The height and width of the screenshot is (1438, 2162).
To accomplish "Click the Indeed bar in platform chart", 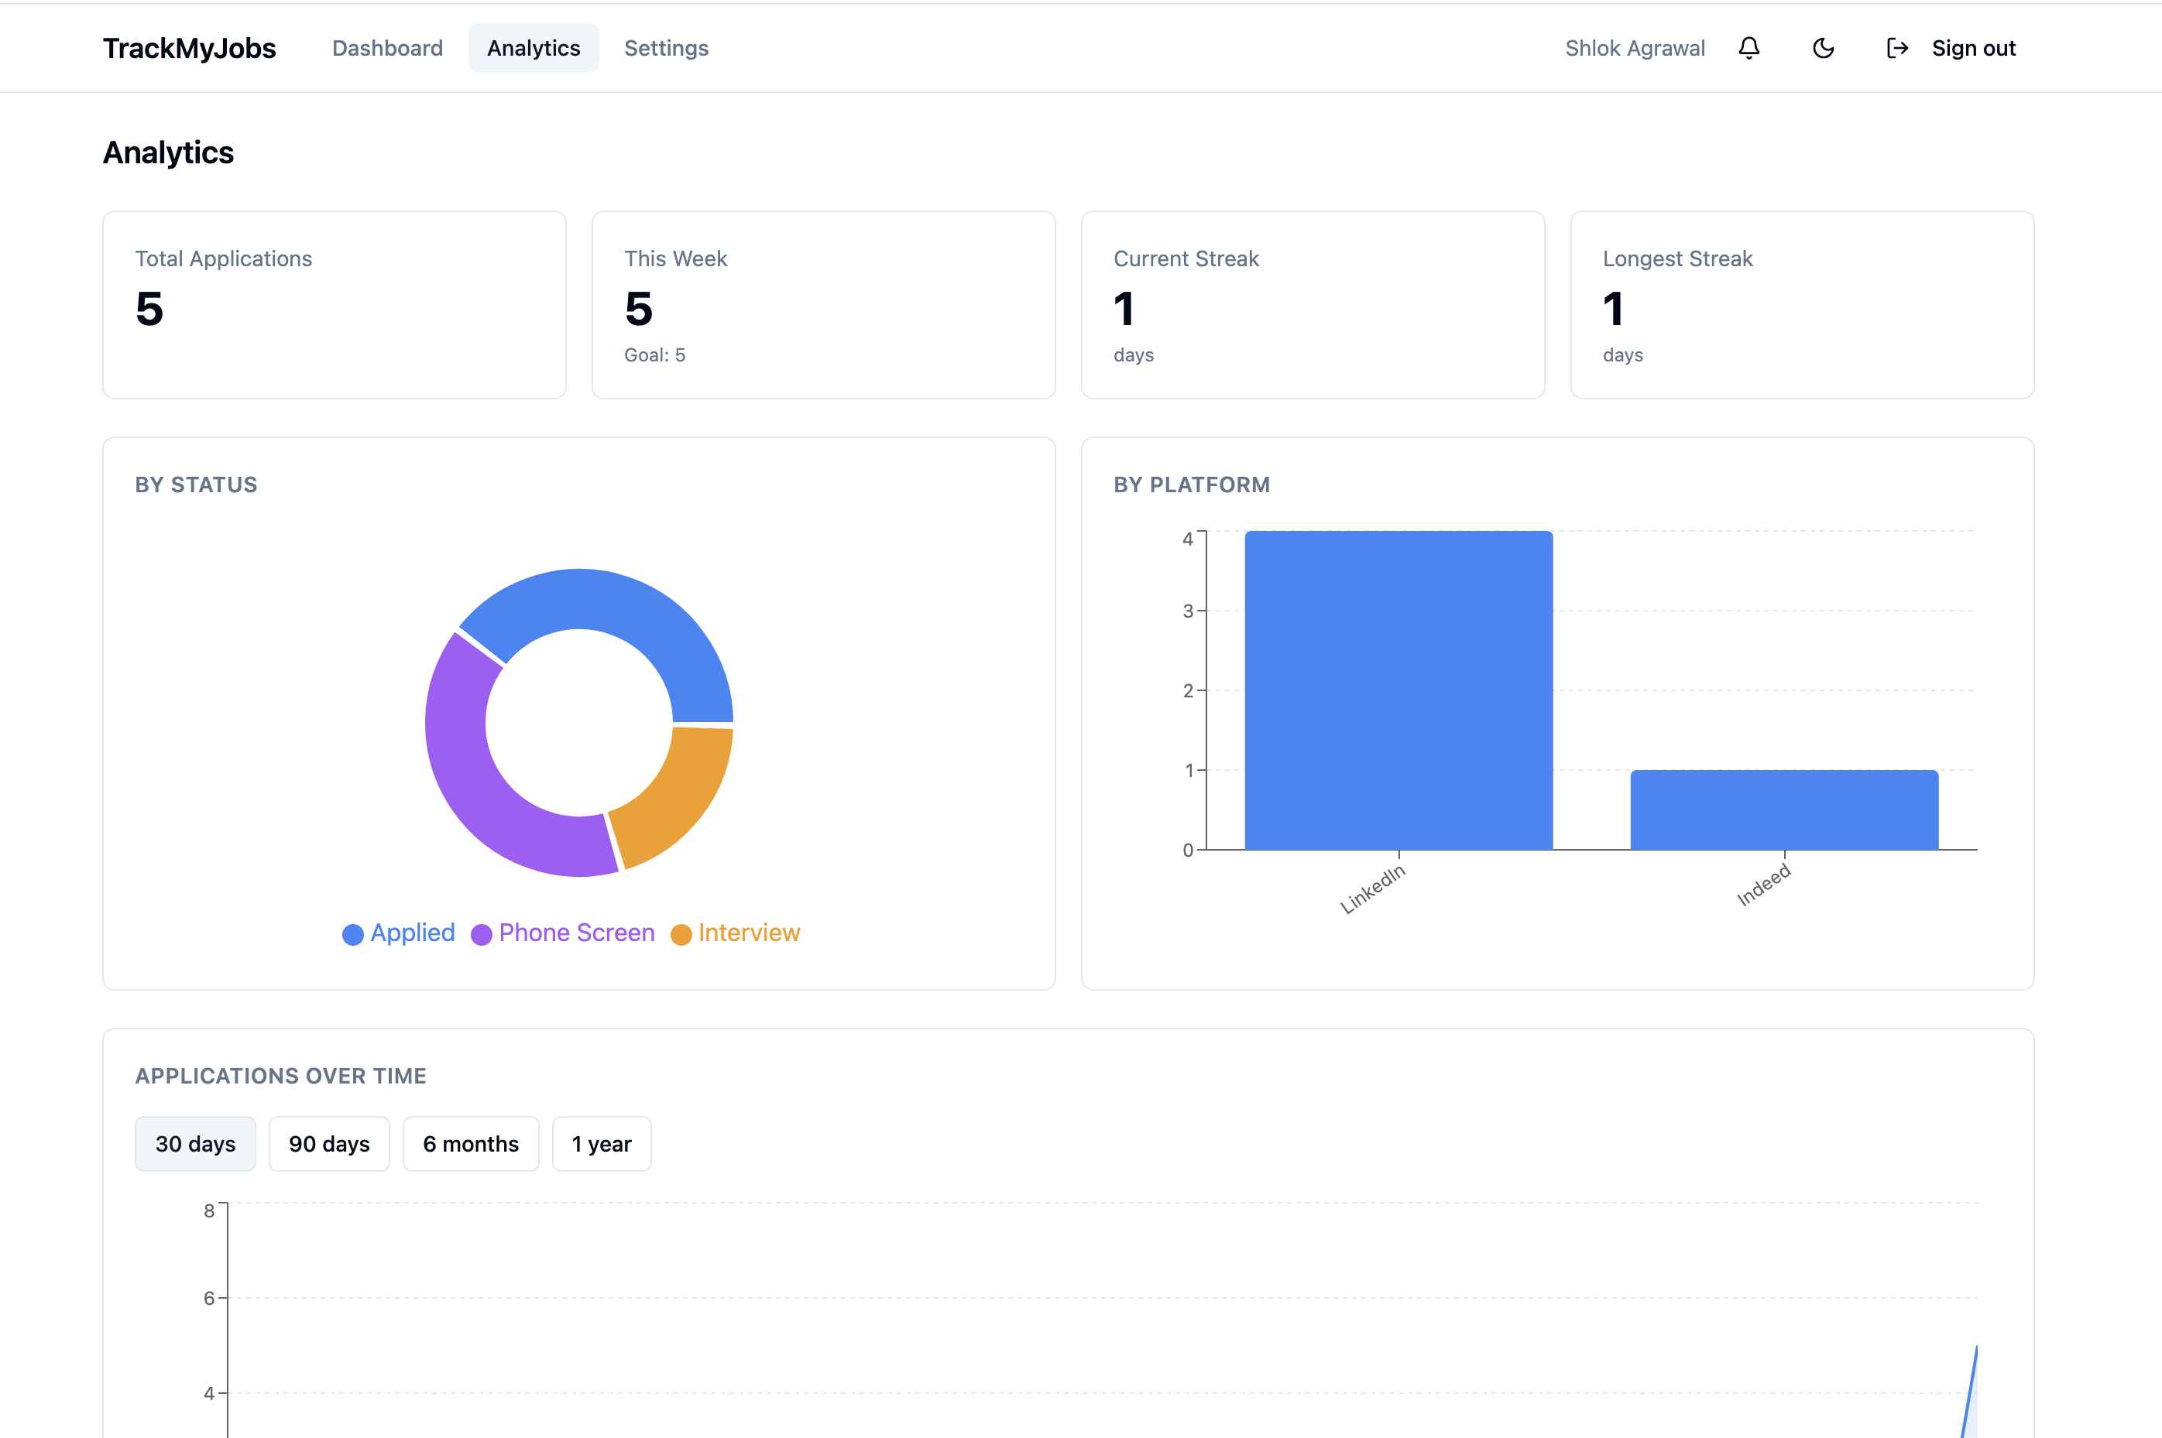I will click(1784, 810).
